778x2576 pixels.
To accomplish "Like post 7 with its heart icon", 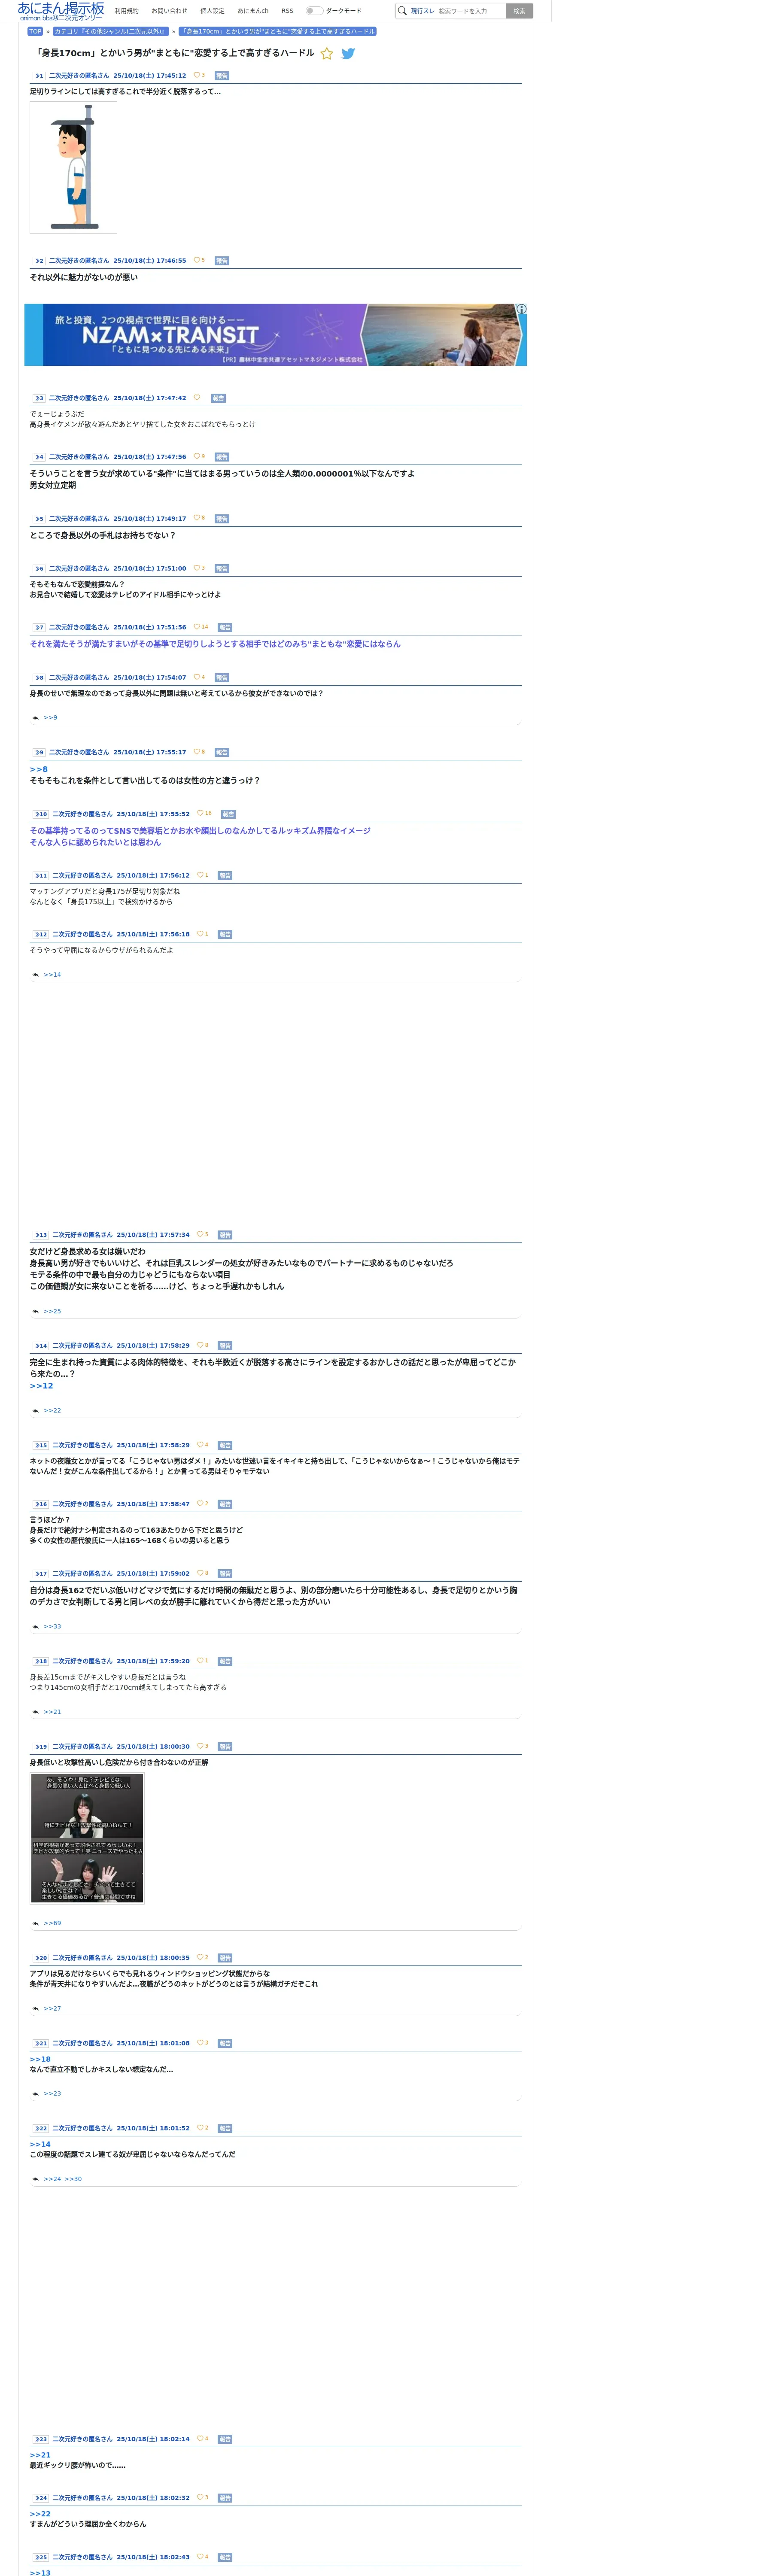I will [197, 627].
